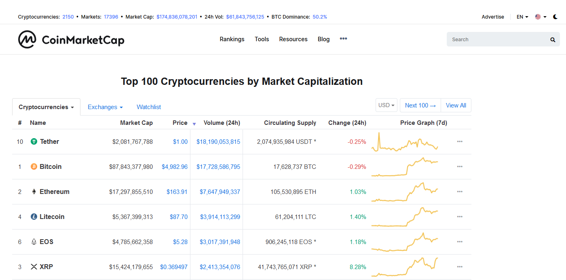Click the Bitcoin coin icon
The height and width of the screenshot is (280, 566).
(x=34, y=166)
